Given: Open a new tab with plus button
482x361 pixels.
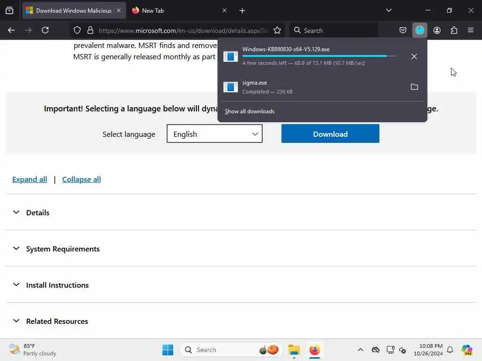Looking at the screenshot, I should point(242,11).
